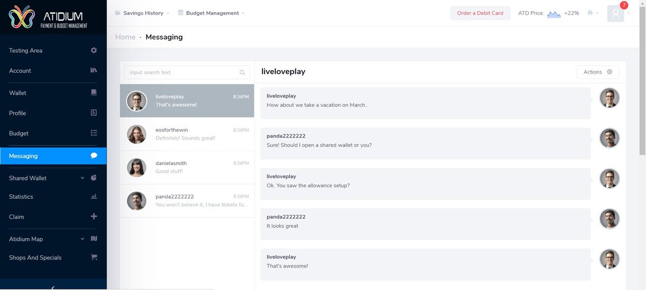This screenshot has height=290, width=646.
Task: Click the Profile contact card icon
Action: coord(93,113)
